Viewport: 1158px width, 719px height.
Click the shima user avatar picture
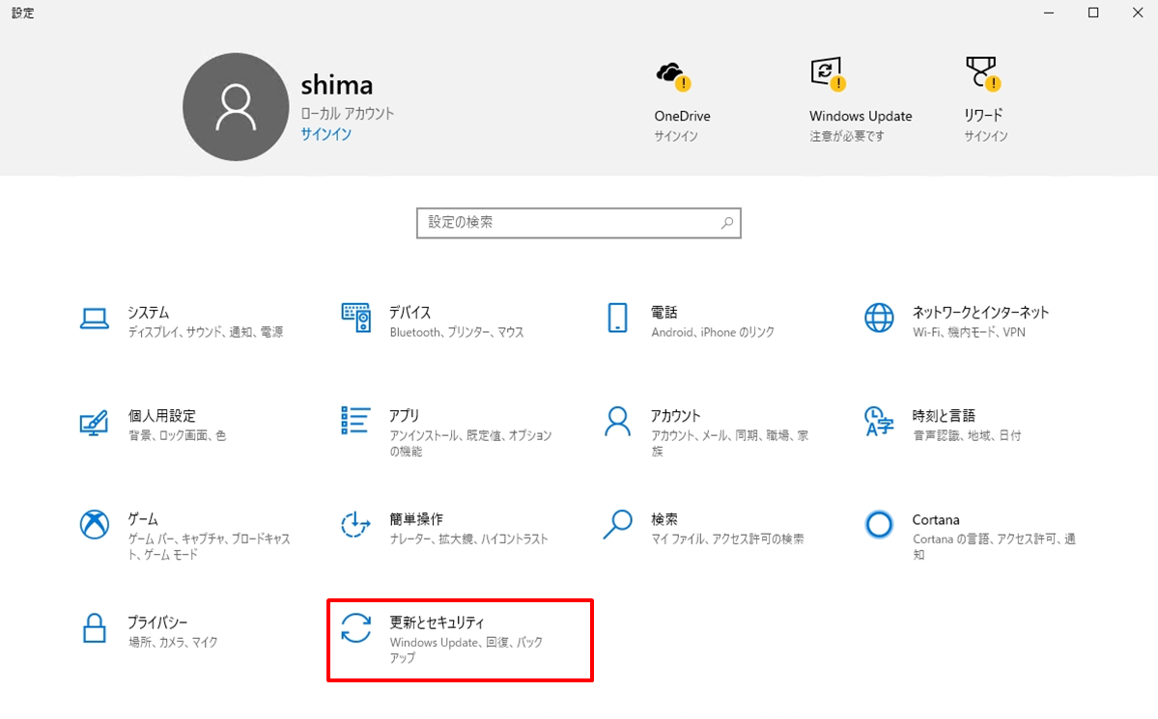tap(236, 106)
